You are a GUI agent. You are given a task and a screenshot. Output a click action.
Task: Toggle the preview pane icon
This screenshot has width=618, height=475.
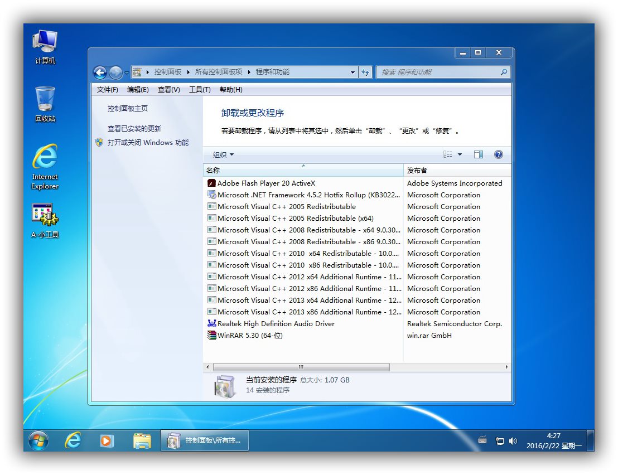tap(479, 154)
